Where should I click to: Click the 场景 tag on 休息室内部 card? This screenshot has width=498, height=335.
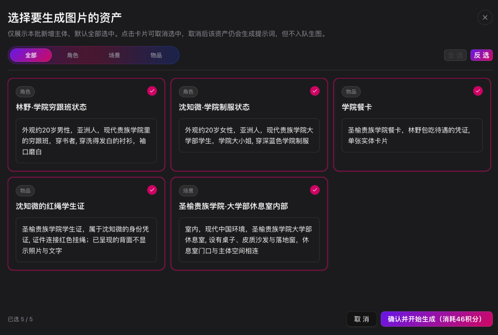[188, 191]
